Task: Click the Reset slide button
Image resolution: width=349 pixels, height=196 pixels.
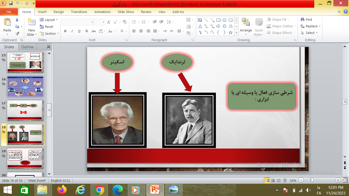Action: 46,27
